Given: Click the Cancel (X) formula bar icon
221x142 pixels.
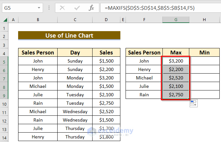Looking at the screenshot, I should 62,8.
